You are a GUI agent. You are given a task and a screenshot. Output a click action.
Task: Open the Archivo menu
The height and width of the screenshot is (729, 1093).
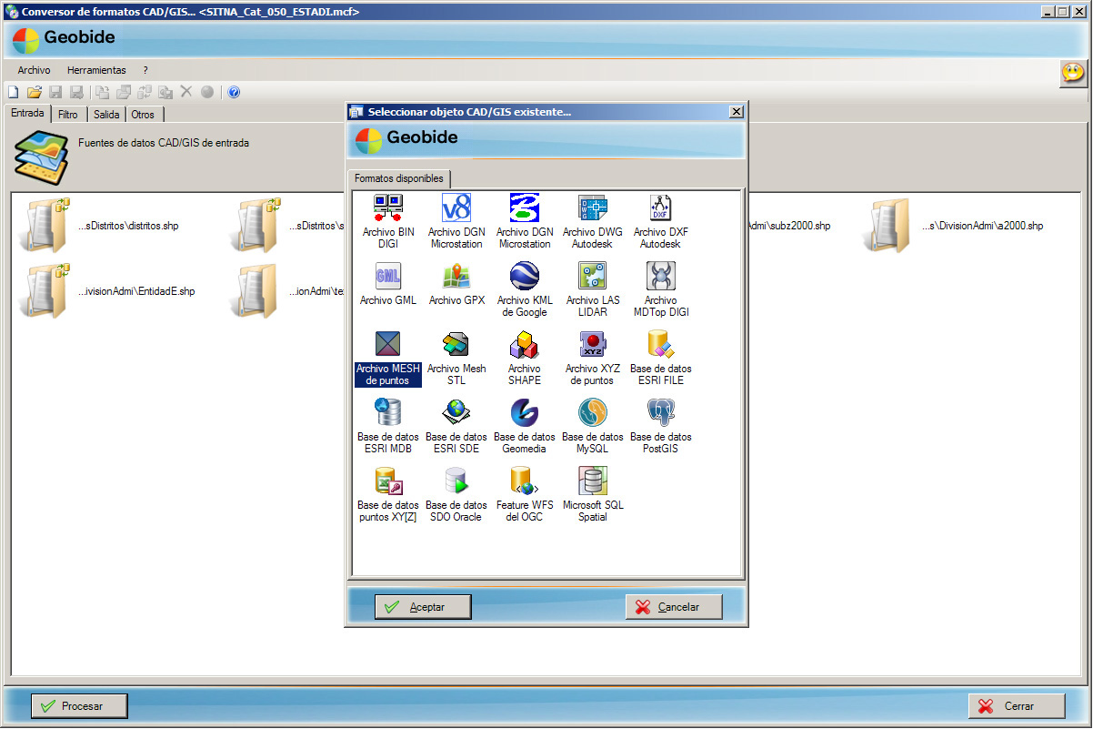35,70
